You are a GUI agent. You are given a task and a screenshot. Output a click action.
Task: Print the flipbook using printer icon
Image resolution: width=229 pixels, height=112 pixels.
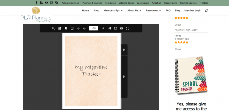[122, 28]
